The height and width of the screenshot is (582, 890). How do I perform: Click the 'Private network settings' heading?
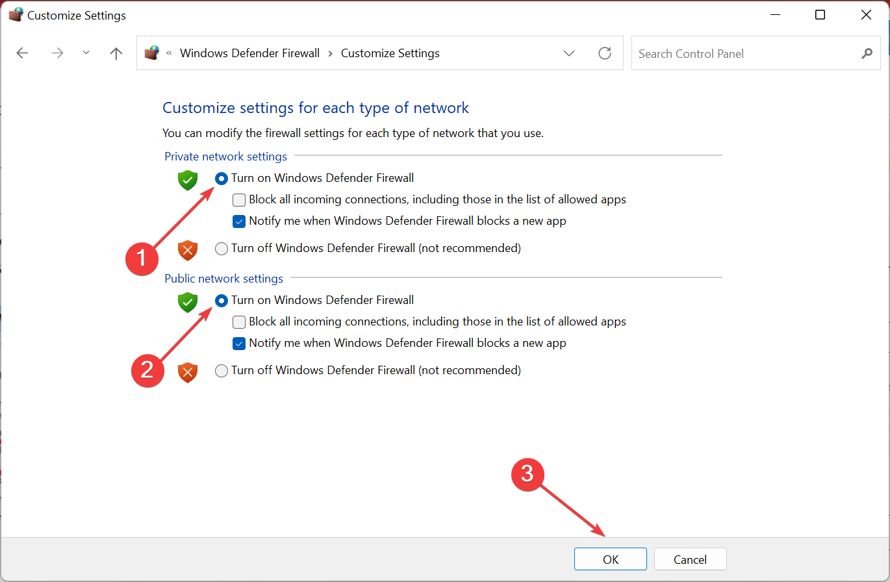coord(225,157)
